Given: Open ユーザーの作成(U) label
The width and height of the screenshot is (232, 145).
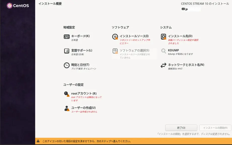Looking at the screenshot, I should (x=84, y=108).
